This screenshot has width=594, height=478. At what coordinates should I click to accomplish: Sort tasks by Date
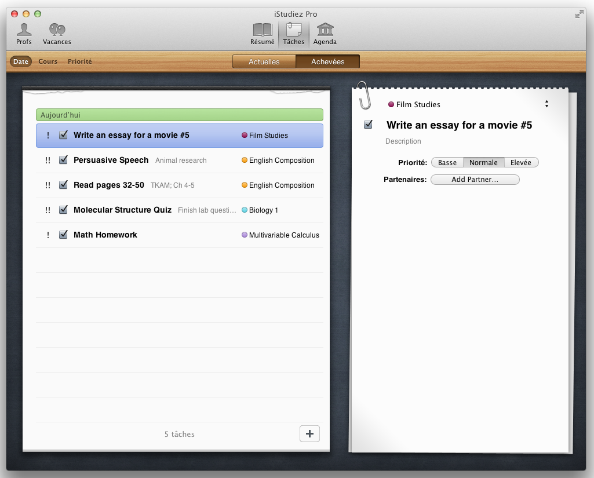click(x=21, y=61)
